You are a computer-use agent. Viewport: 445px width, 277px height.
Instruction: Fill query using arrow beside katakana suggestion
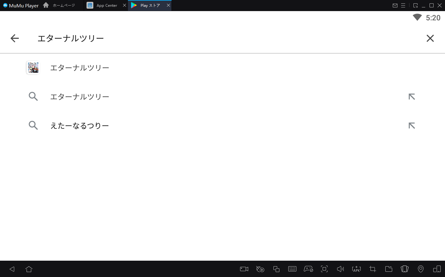coord(412,97)
